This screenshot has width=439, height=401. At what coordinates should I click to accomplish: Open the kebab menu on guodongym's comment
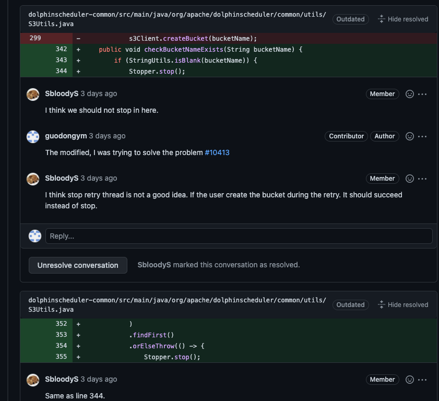423,136
